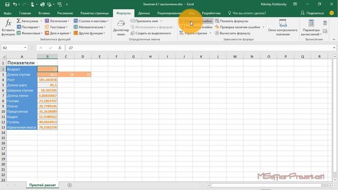Viewport: 338px width, 190px height.
Task: Toggle touch/mouse mode in quick access toolbar
Action: 32,4
